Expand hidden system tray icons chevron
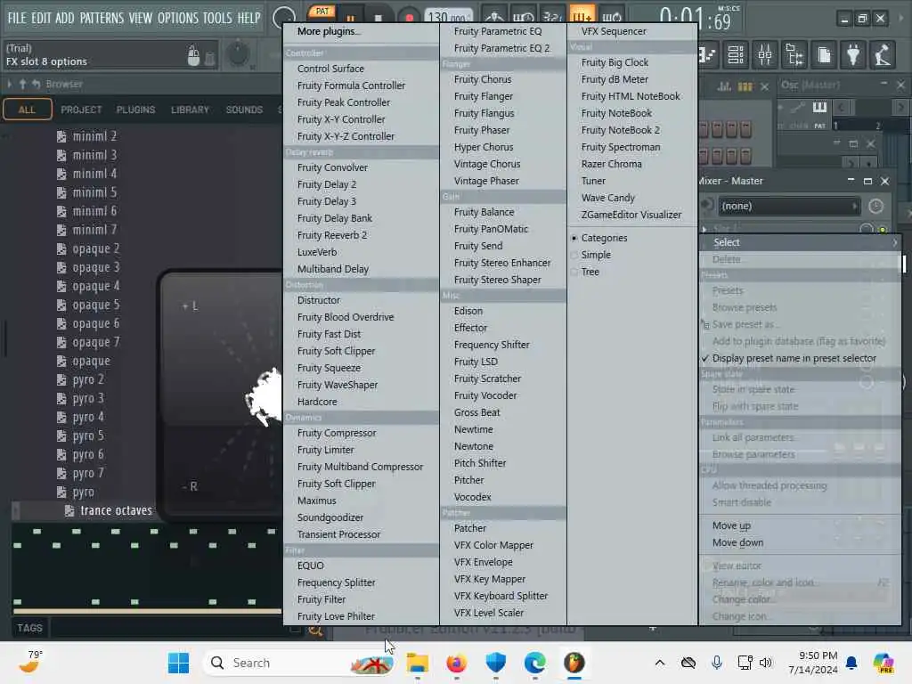 pos(660,663)
